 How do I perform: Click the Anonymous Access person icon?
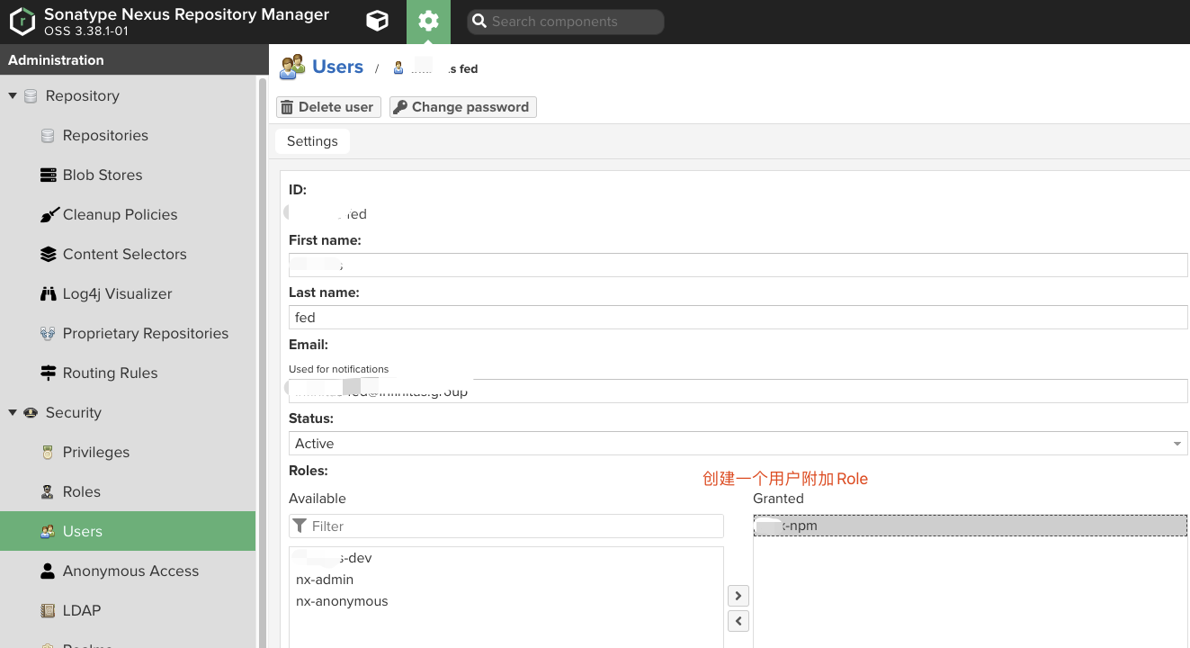(48, 571)
